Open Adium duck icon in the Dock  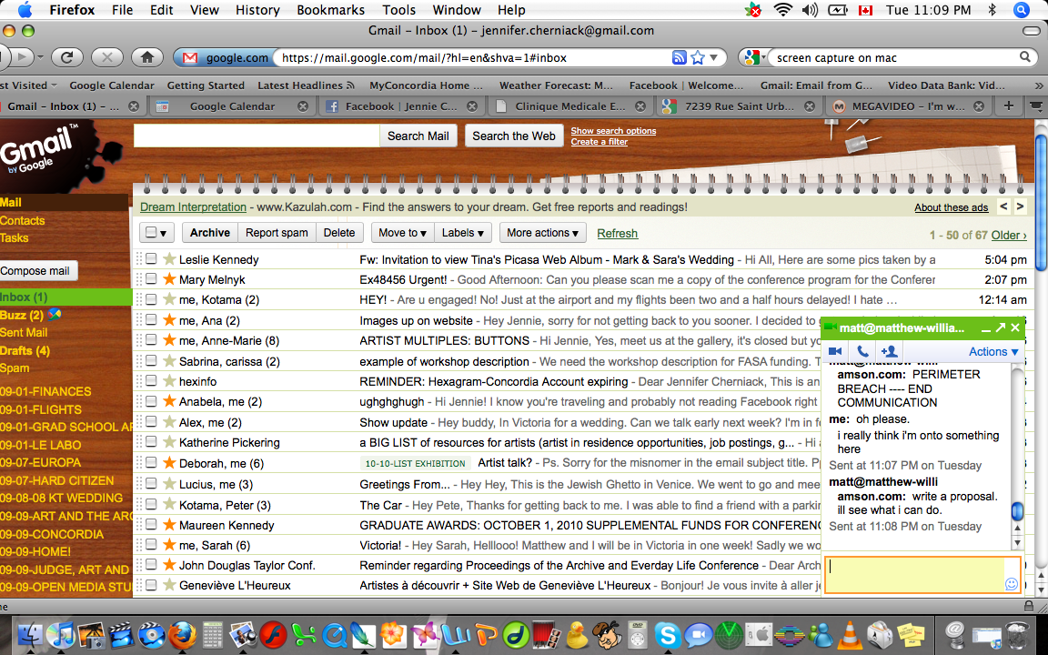[x=576, y=634]
